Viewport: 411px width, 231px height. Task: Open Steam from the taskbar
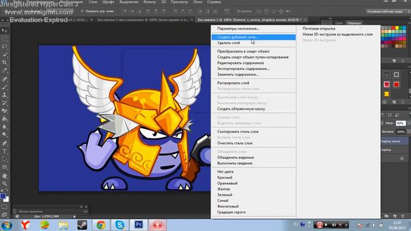click(82, 225)
